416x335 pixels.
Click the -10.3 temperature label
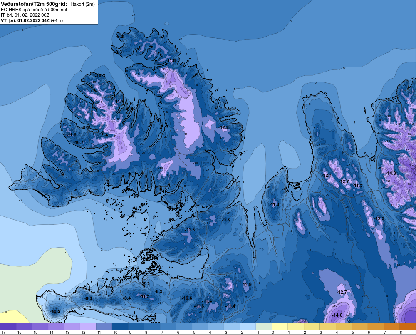100,76
